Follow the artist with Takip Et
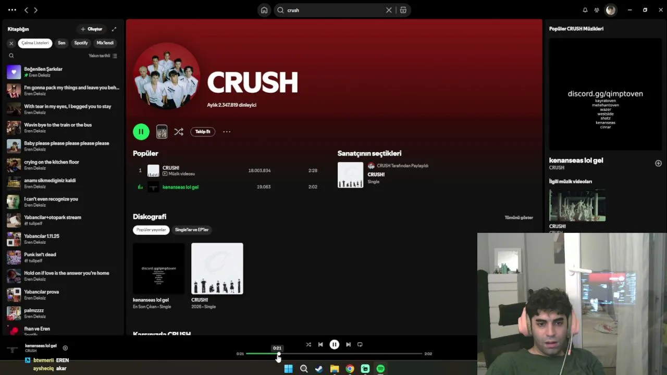Viewport: 667px width, 375px height. [x=203, y=132]
